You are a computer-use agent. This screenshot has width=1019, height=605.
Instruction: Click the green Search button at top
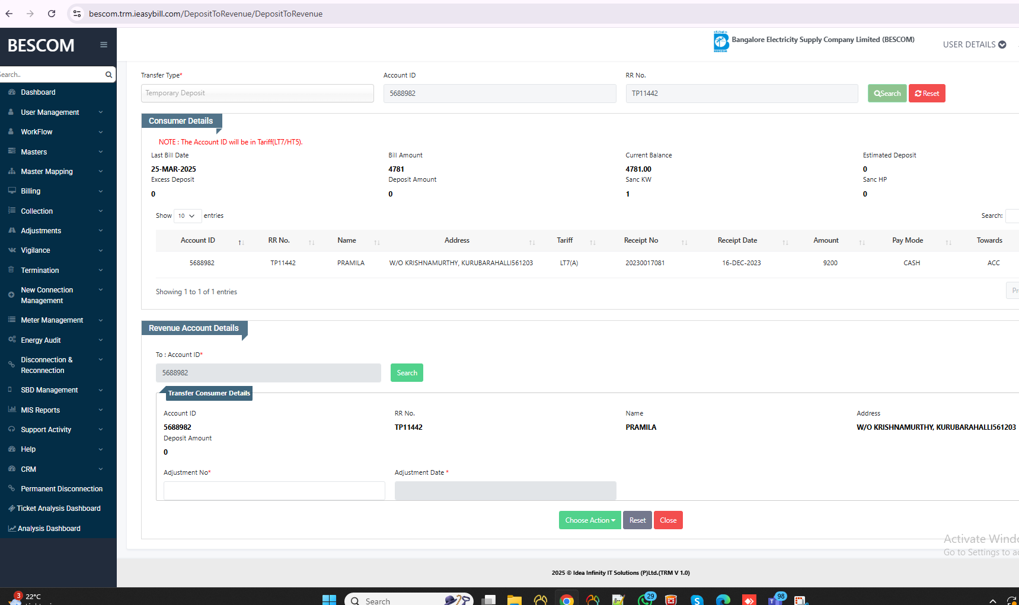pos(887,94)
